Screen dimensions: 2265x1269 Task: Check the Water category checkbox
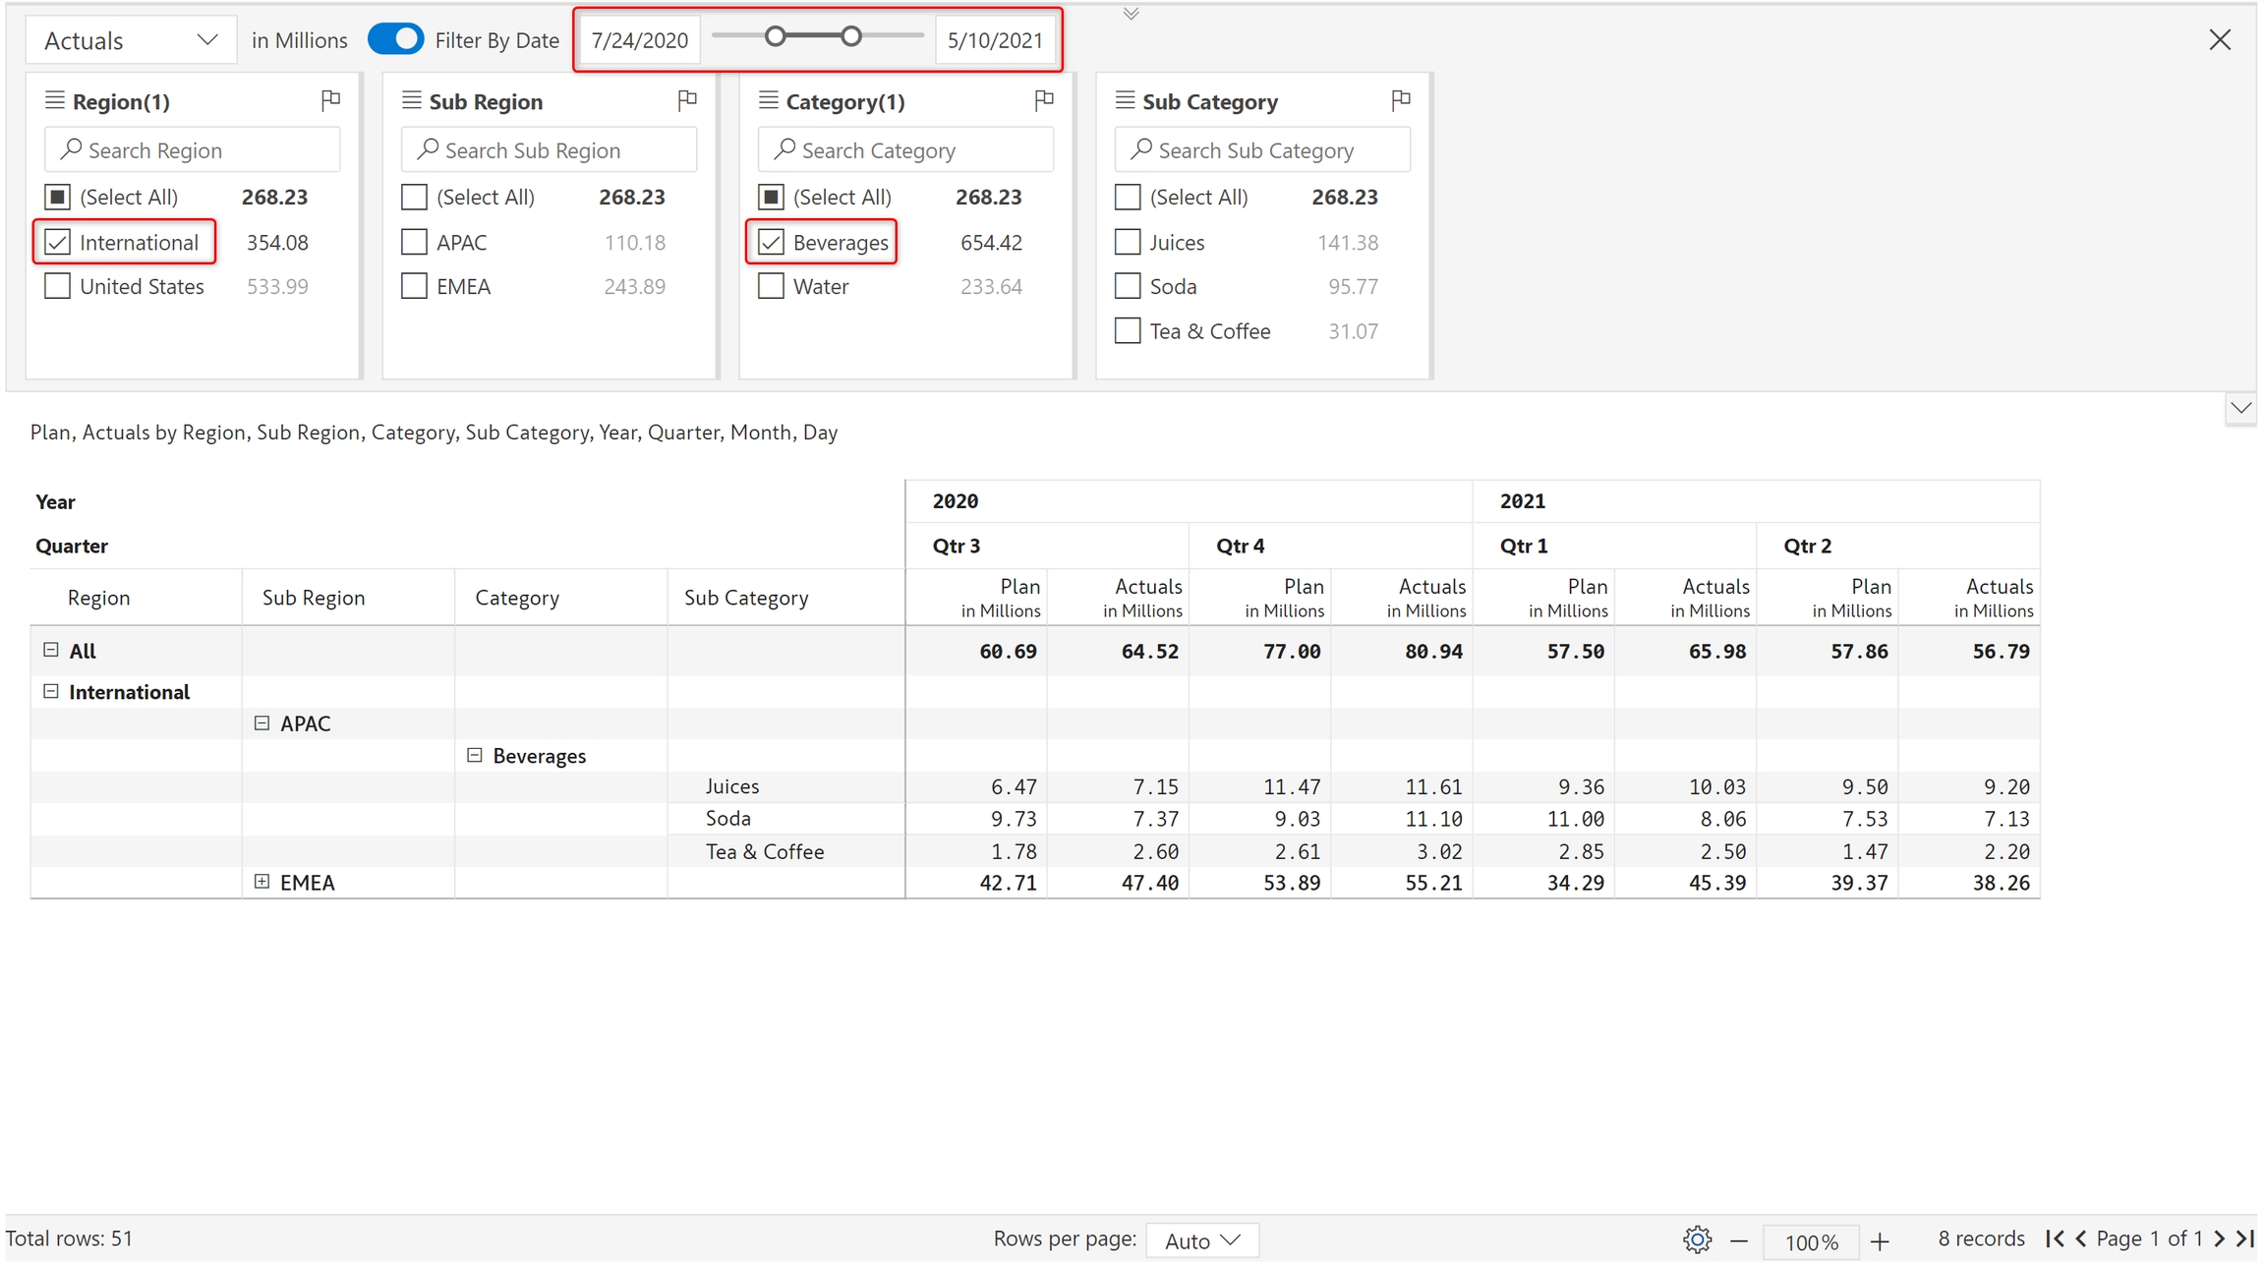tap(771, 286)
